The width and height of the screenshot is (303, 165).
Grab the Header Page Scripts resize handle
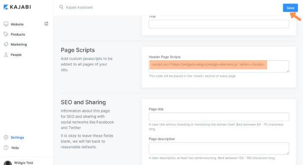click(x=287, y=71)
